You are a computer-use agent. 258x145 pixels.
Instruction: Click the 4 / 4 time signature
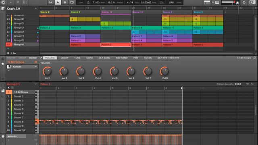pyautogui.click(x=130, y=2)
